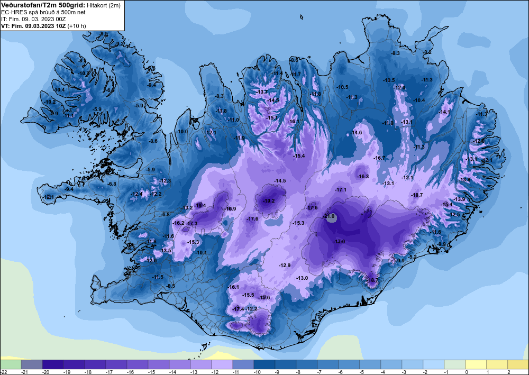Screen dimensions: 529x375
Task: Click legend swatch between 0 and 1
Action: point(476,364)
